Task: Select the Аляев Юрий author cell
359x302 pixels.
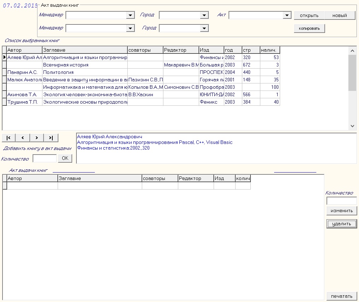Action: tap(24, 57)
